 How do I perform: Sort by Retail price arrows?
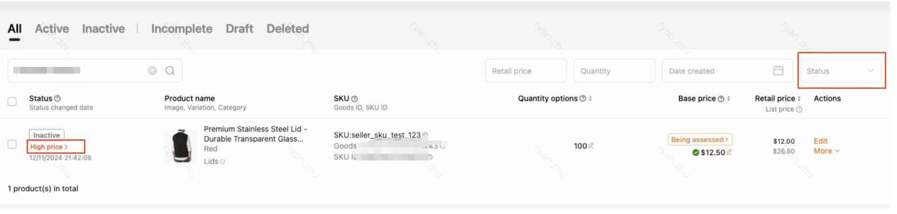point(799,99)
